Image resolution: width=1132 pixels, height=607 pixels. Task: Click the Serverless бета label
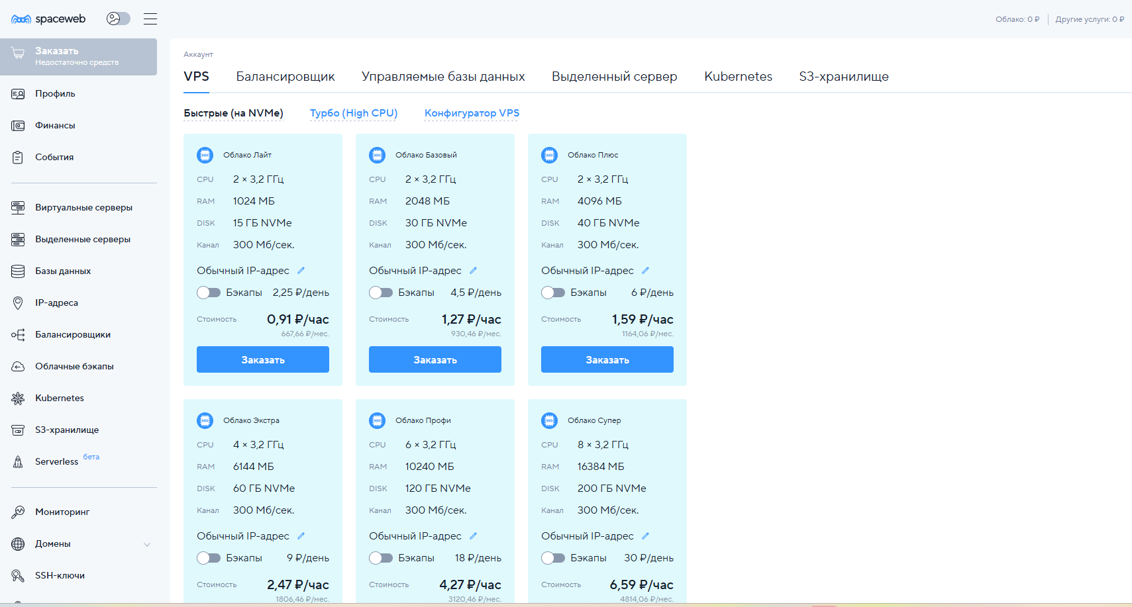(x=91, y=457)
